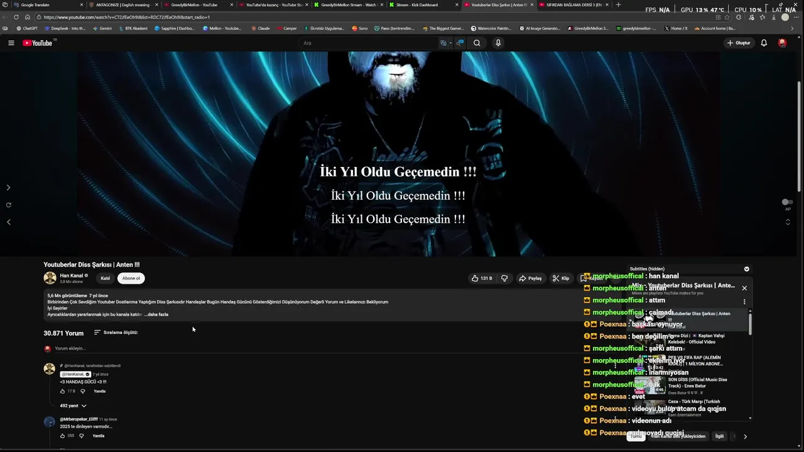Click the left-edge back chevron

click(x=8, y=222)
